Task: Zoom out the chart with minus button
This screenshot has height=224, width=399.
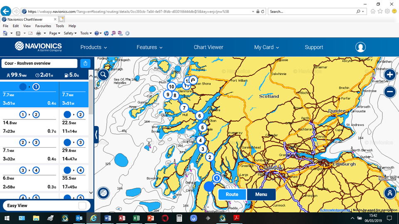Action: (390, 92)
